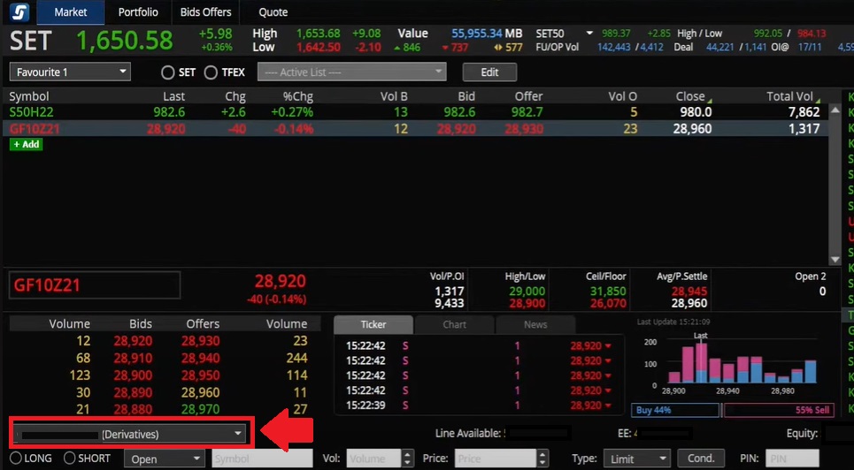Screen dimensions: 854x470
Task: Click the offer price 28,970
Action: pos(200,409)
